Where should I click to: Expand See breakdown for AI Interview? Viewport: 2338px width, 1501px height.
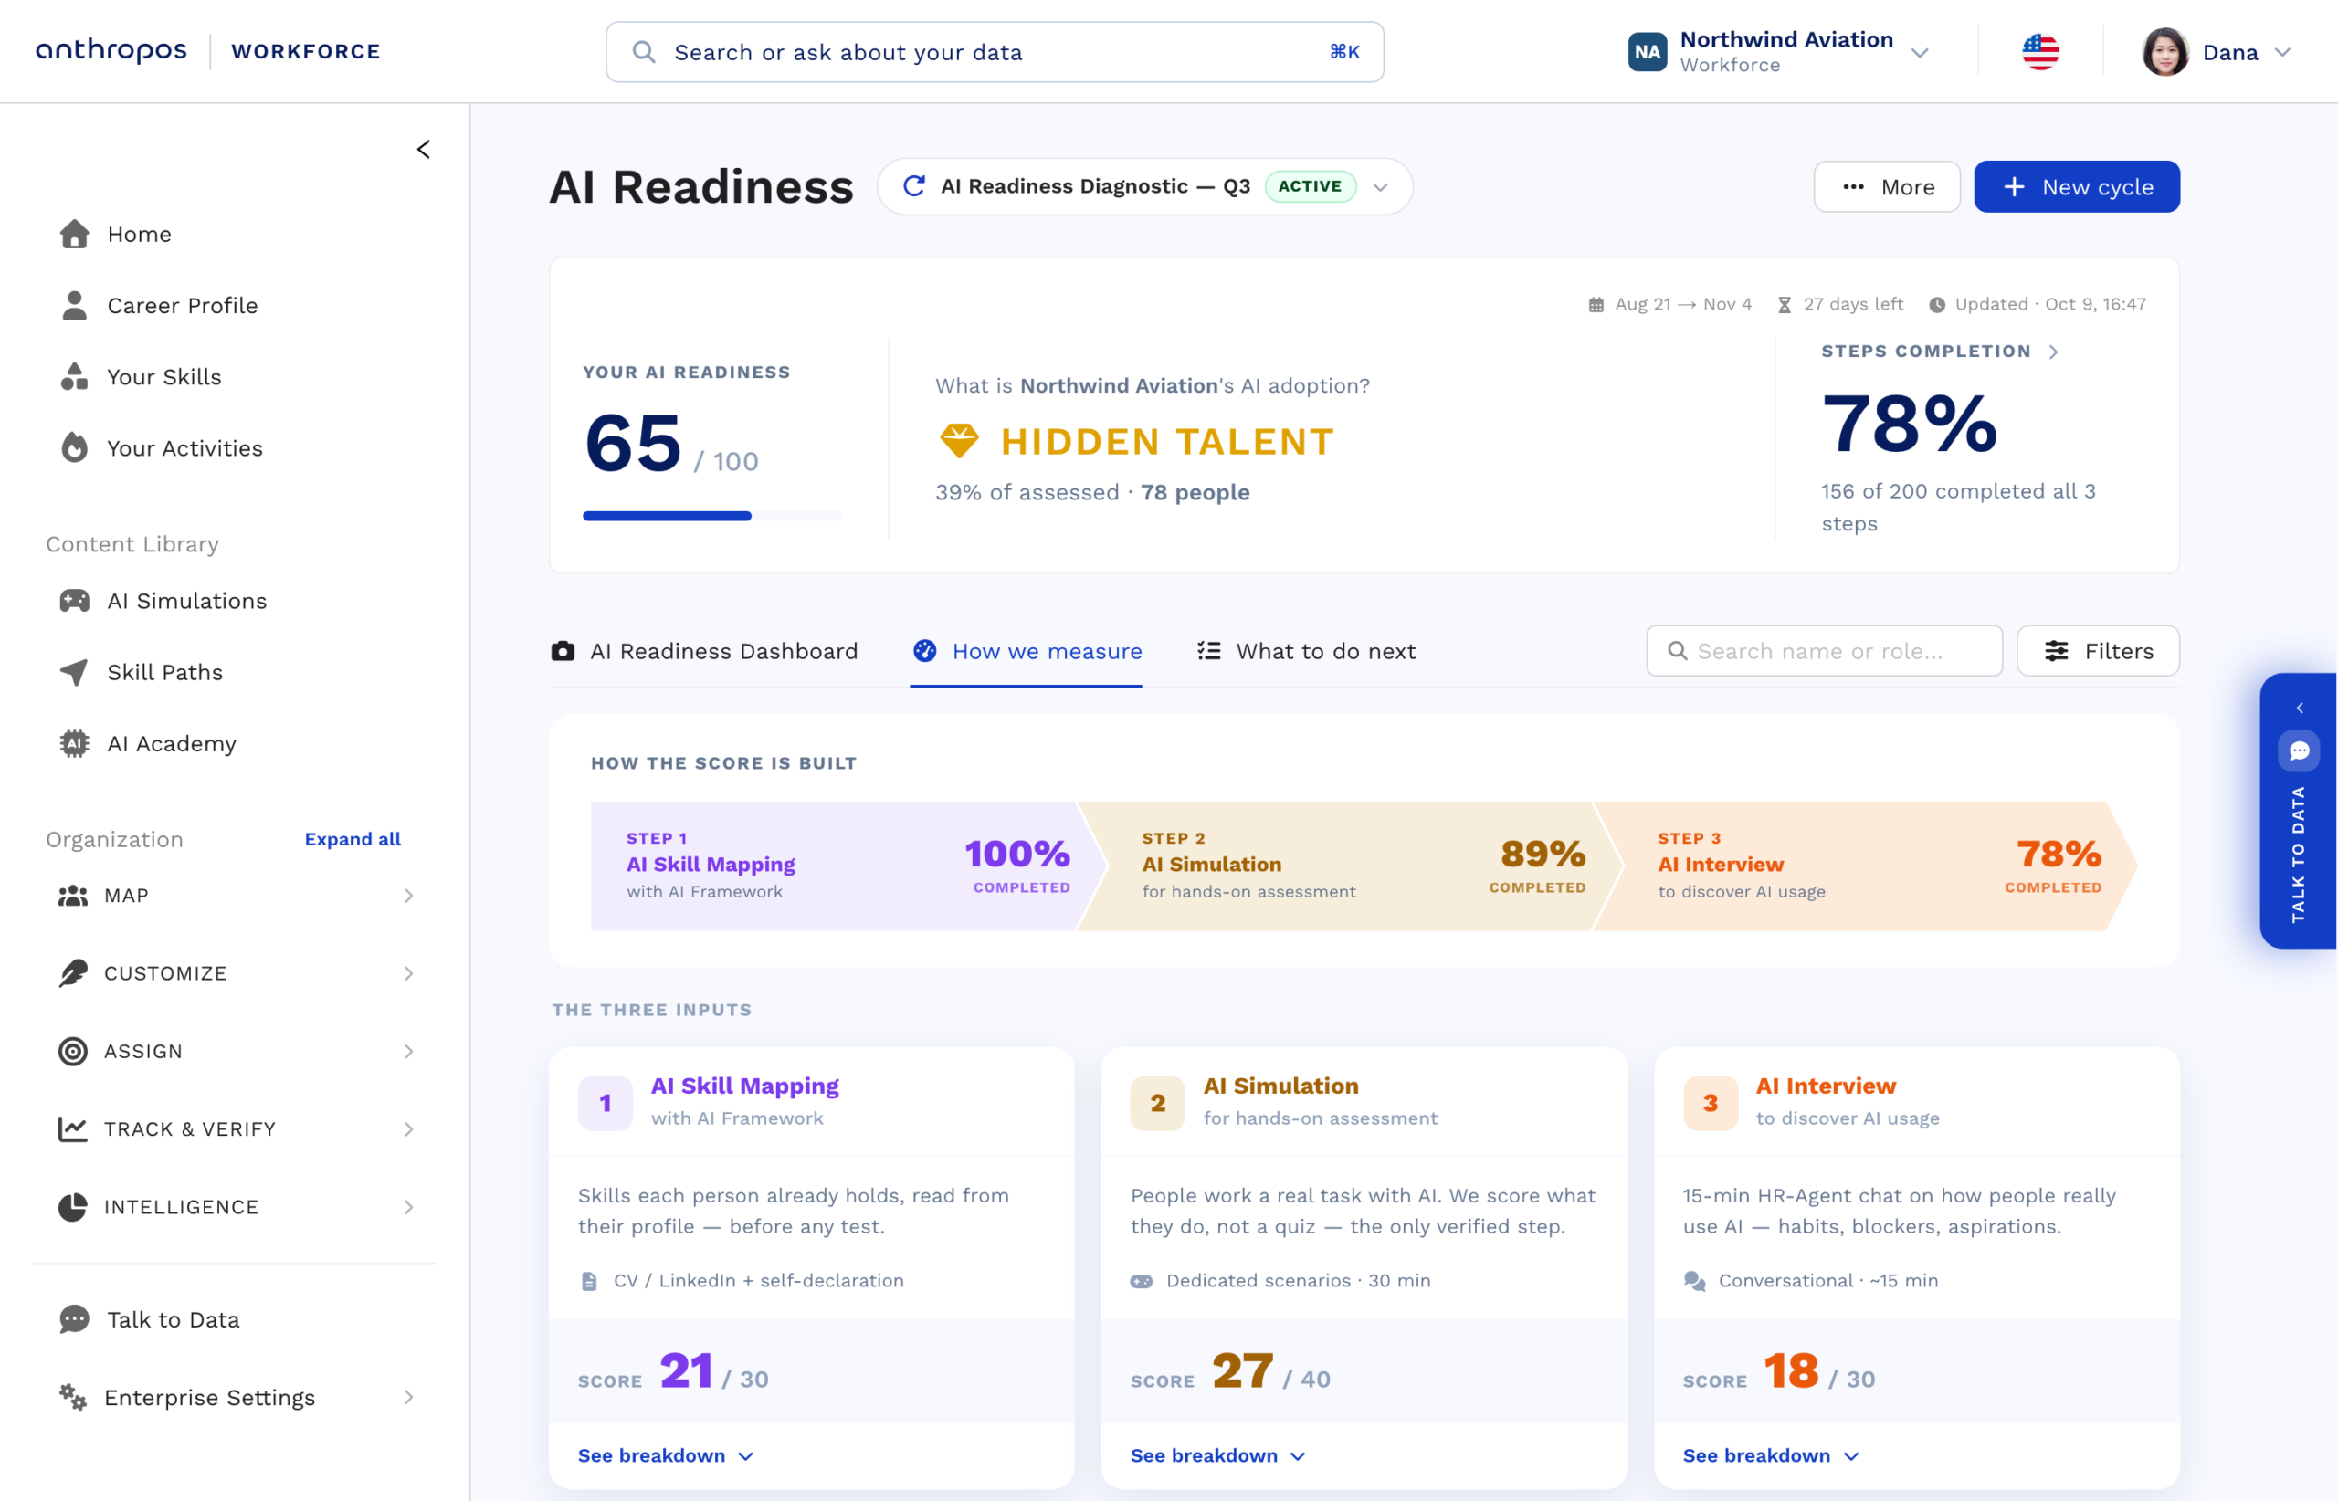click(x=1771, y=1455)
